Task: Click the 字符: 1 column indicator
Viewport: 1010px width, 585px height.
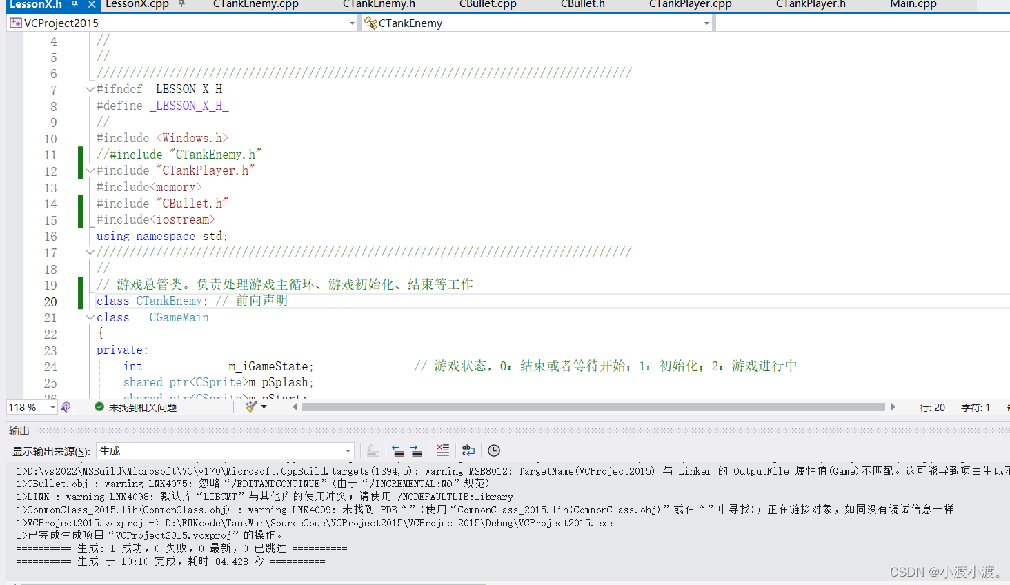Action: pos(976,406)
